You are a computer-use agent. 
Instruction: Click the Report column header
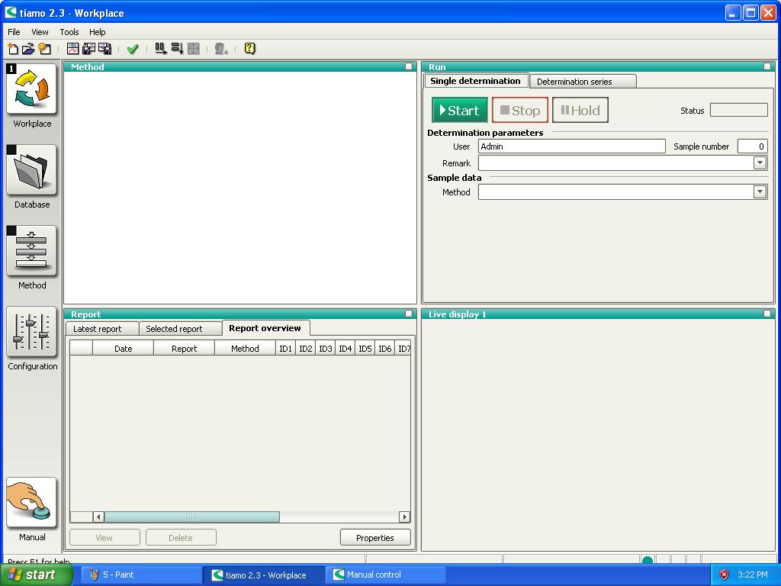185,348
